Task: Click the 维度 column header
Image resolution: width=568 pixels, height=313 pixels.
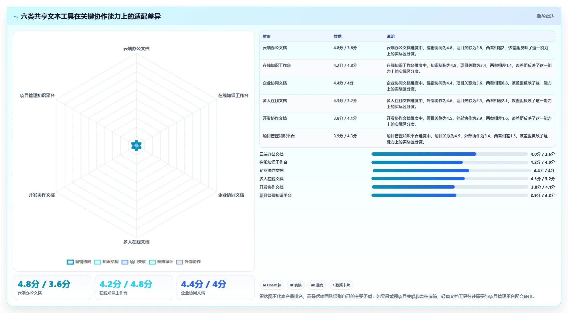Action: click(267, 37)
